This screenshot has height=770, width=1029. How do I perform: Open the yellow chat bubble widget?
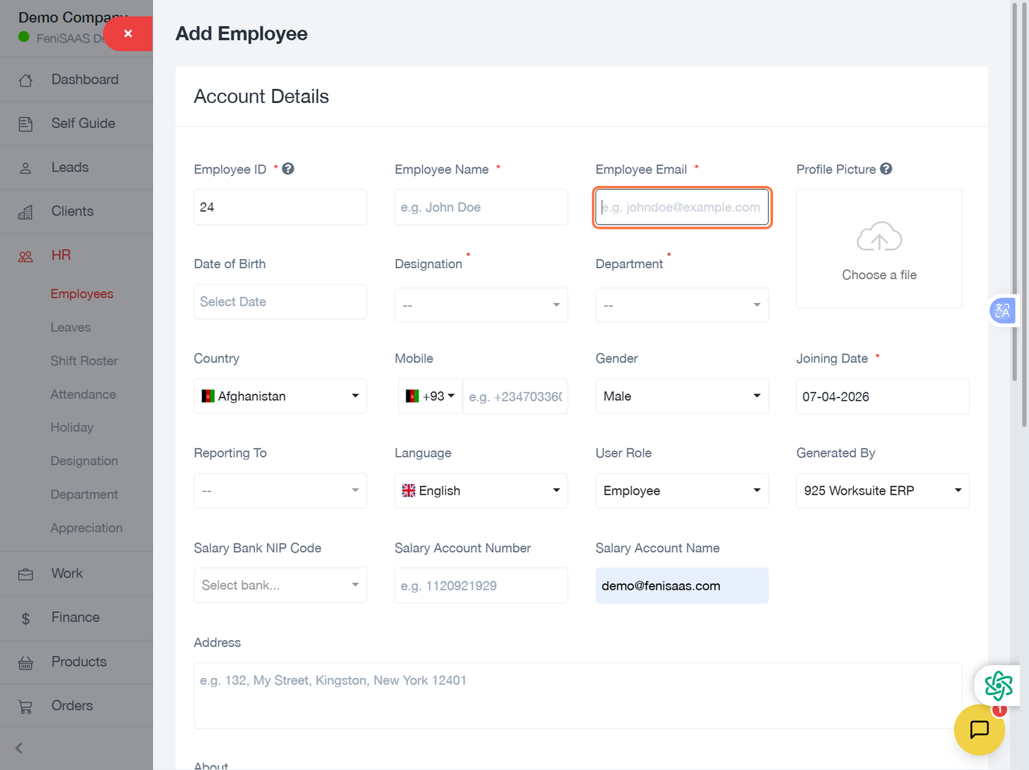[x=979, y=729]
